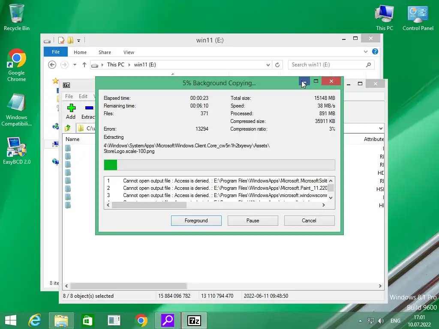439x329 pixels.
Task: Open the Explorer Home tab
Action: [80, 52]
